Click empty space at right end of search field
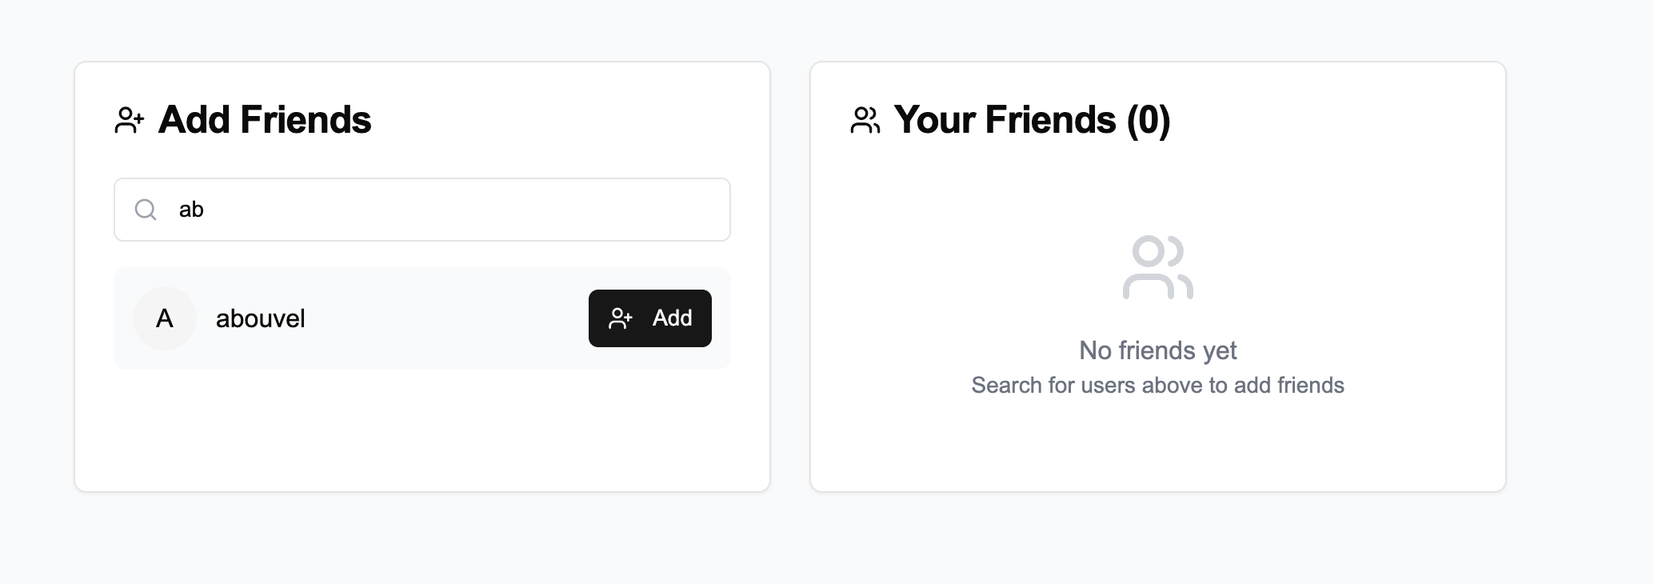 click(688, 210)
